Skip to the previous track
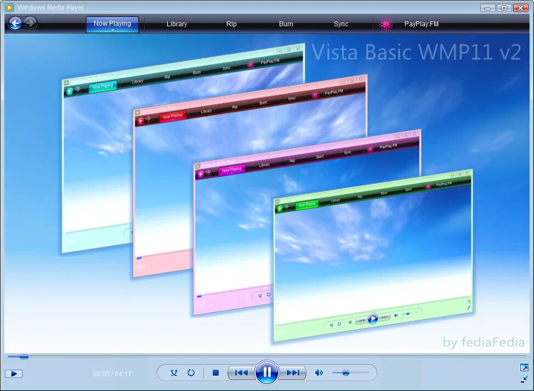Image resolution: width=534 pixels, height=391 pixels. tap(241, 372)
